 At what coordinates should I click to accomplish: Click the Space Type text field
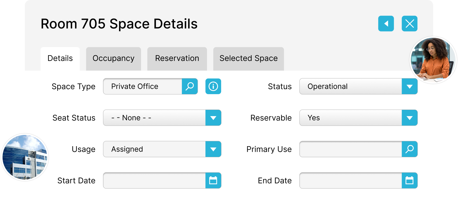[143, 86]
